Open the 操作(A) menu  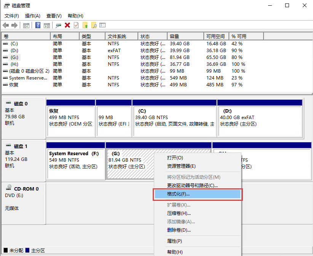pos(32,16)
